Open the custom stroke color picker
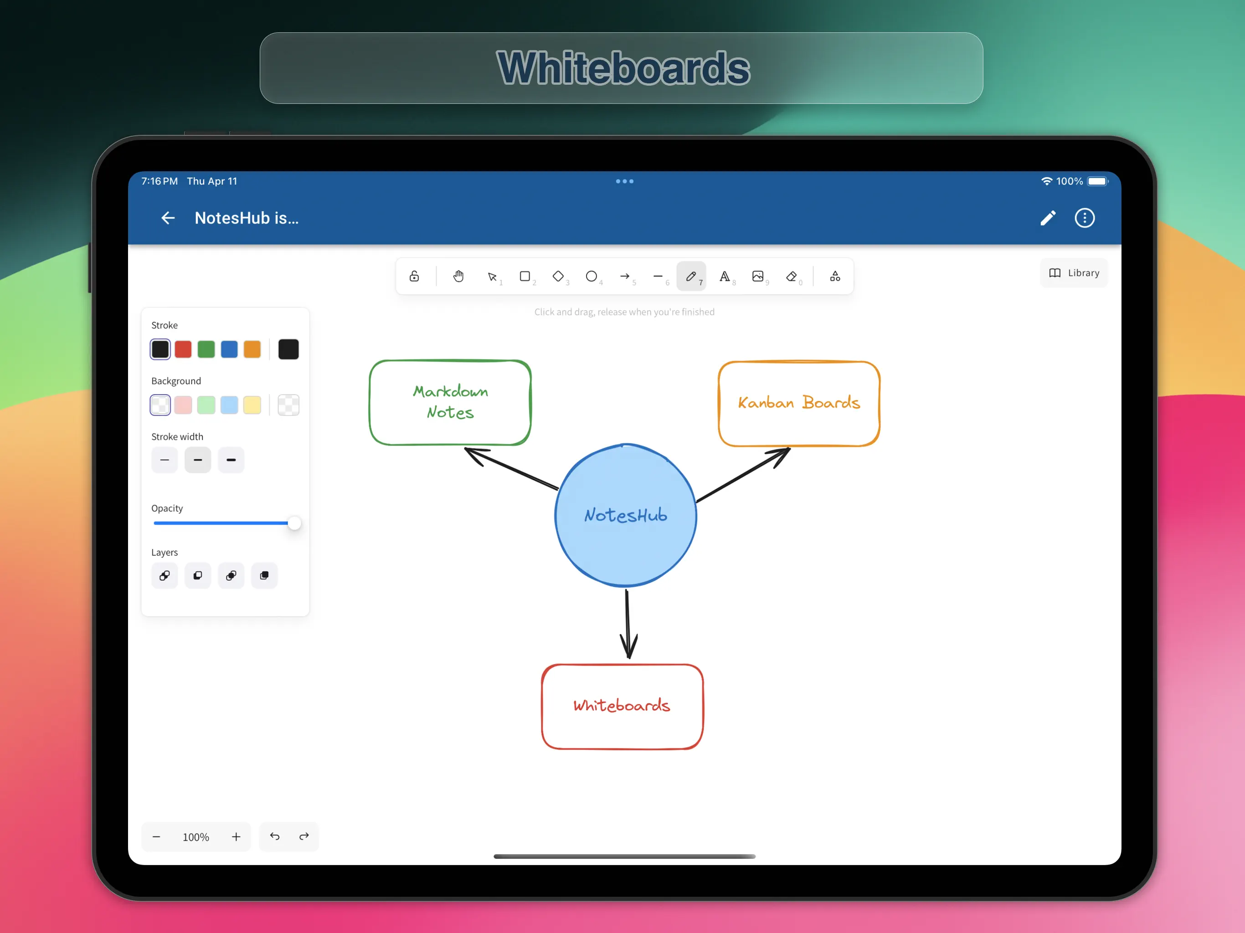The width and height of the screenshot is (1245, 933). [x=288, y=349]
